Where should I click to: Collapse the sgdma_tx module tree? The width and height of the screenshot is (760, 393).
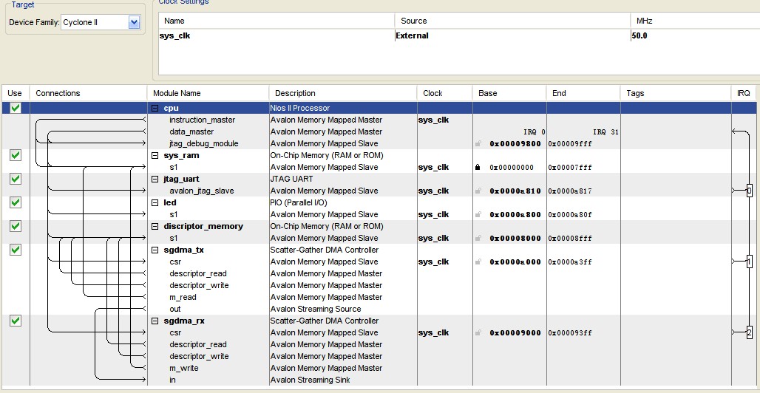(x=155, y=250)
